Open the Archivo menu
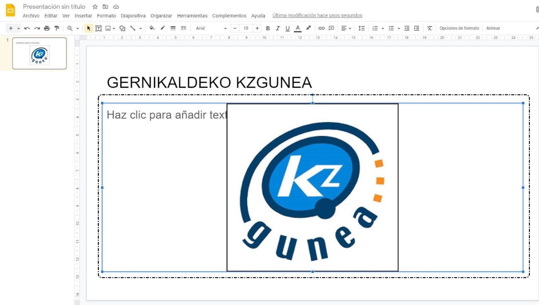Viewport: 539px width, 305px height. (31, 16)
